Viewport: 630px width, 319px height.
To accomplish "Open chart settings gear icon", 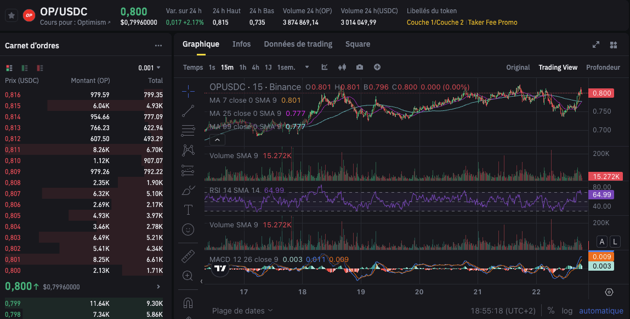I will [609, 292].
